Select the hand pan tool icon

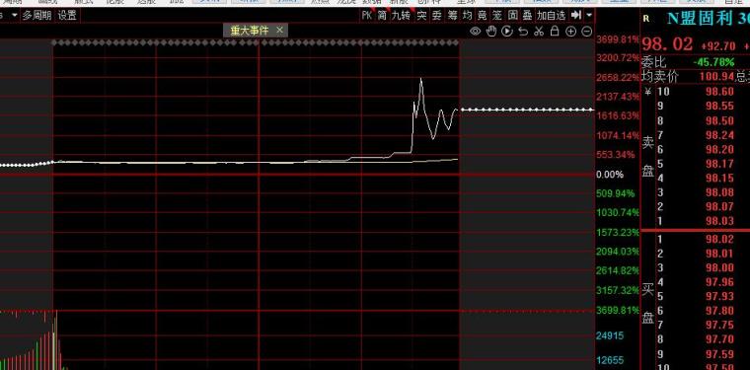491,32
